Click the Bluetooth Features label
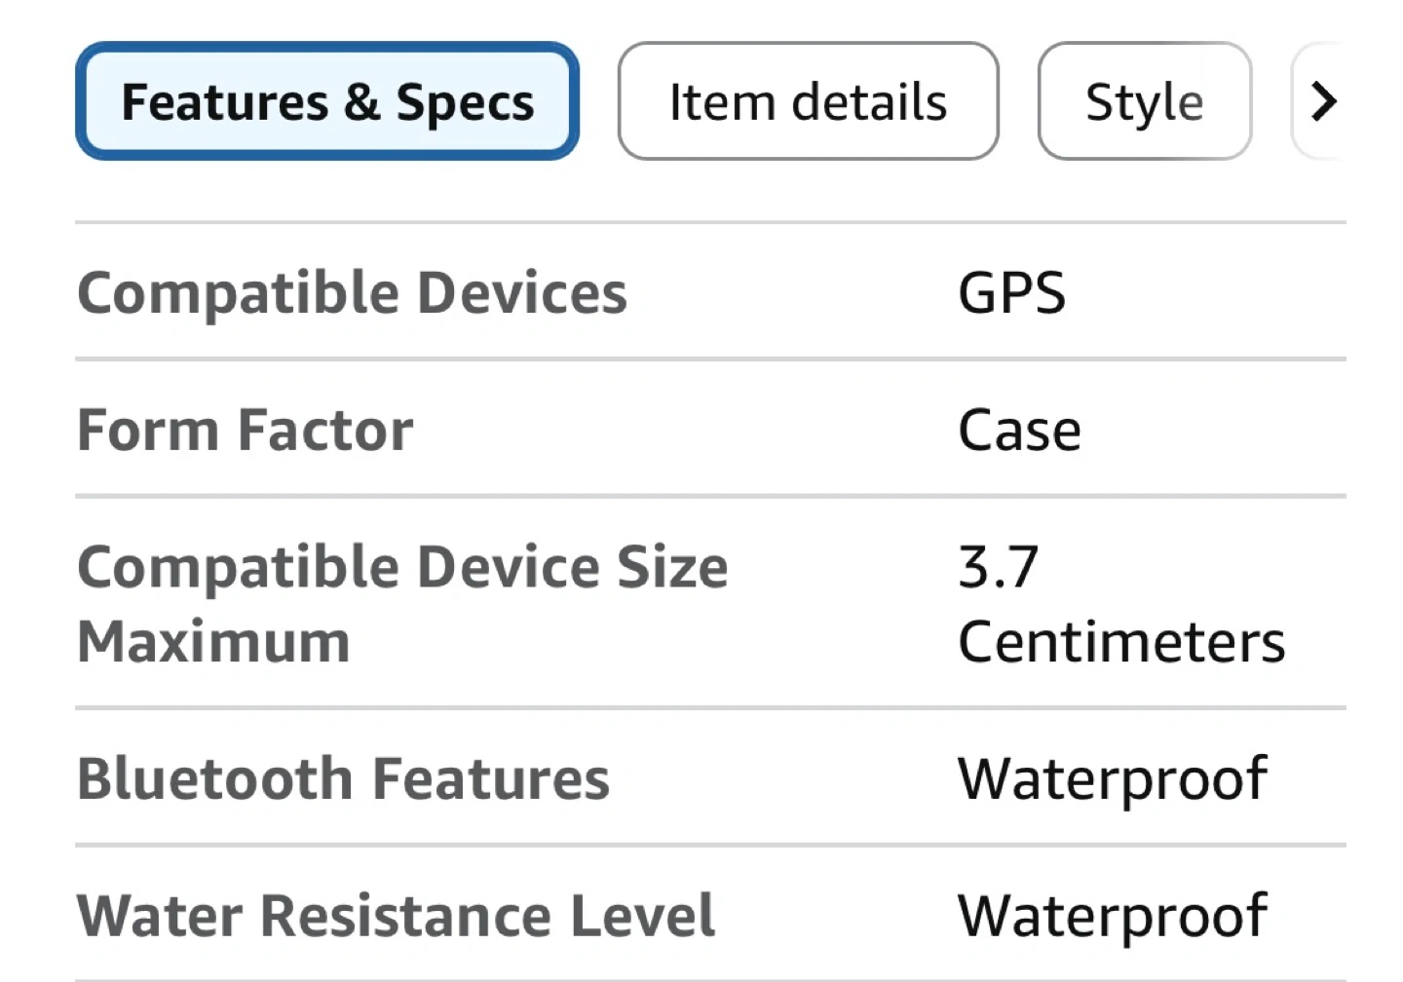This screenshot has height=982, width=1403. (343, 778)
